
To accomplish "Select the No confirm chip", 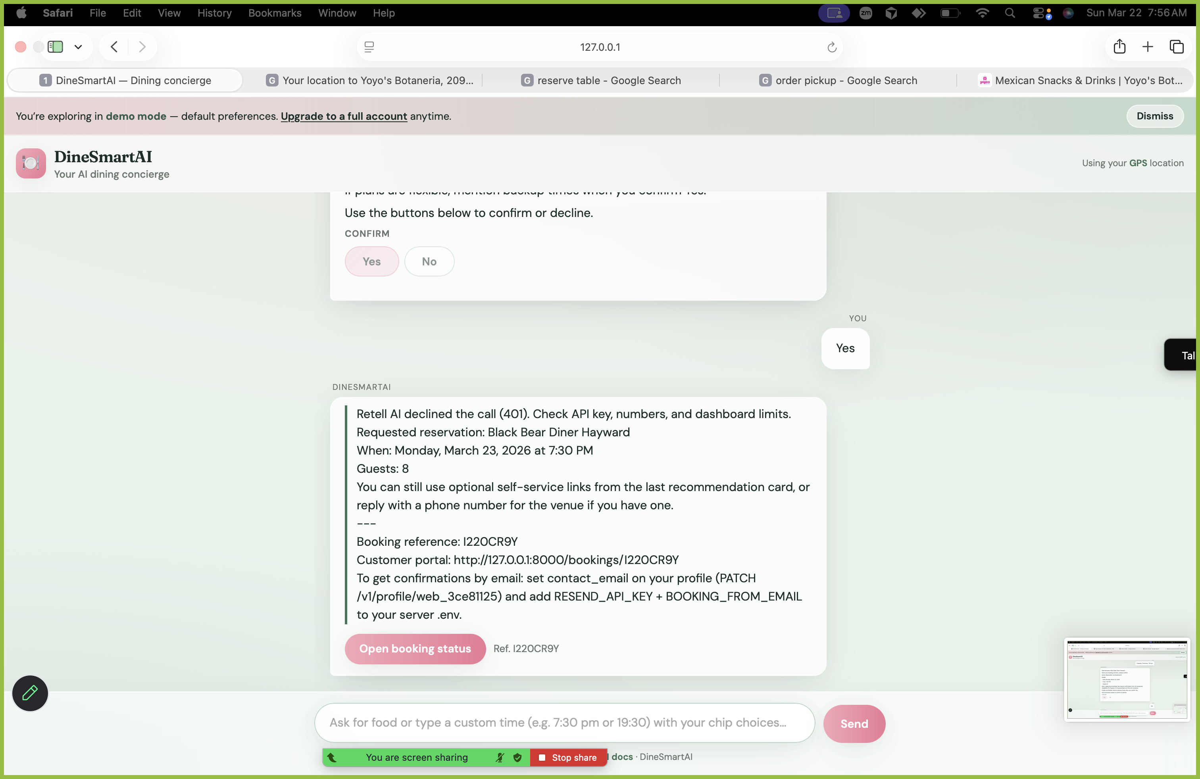I will tap(429, 261).
